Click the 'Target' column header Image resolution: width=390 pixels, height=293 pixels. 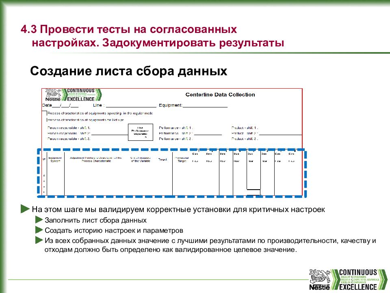click(x=162, y=160)
